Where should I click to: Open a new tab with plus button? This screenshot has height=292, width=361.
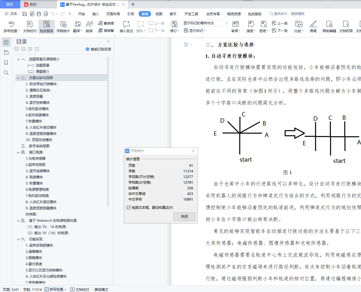coord(133,4)
